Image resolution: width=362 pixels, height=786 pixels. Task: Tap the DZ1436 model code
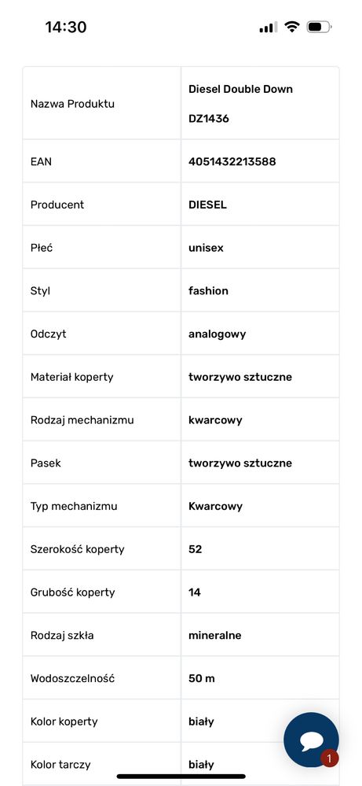[209, 119]
